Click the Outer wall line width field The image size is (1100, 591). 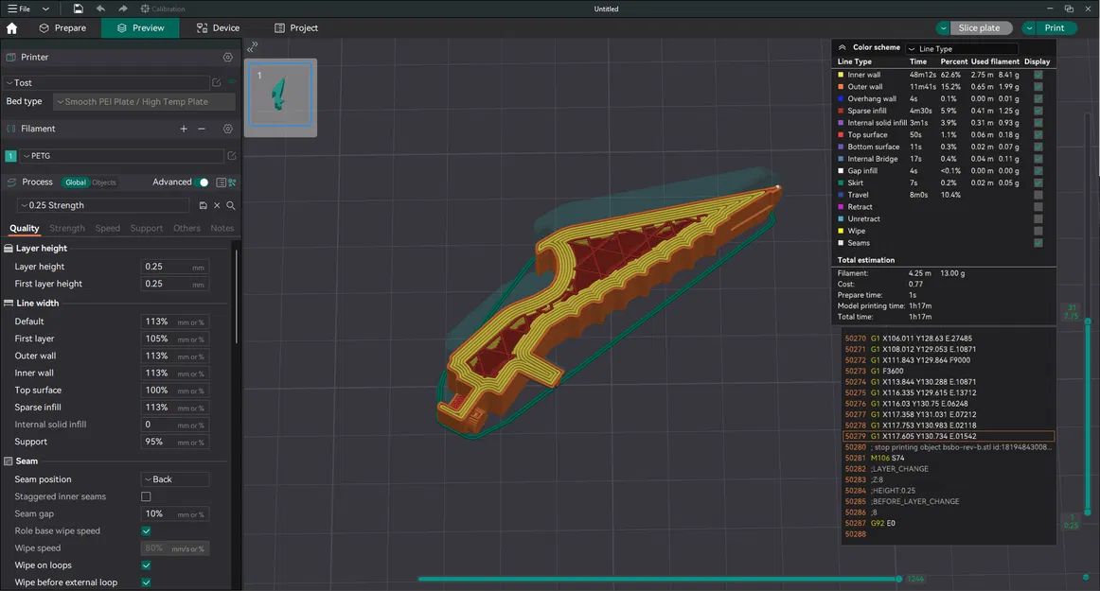[175, 356]
